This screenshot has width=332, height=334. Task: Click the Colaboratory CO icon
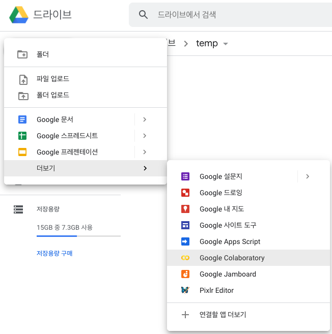click(x=185, y=258)
